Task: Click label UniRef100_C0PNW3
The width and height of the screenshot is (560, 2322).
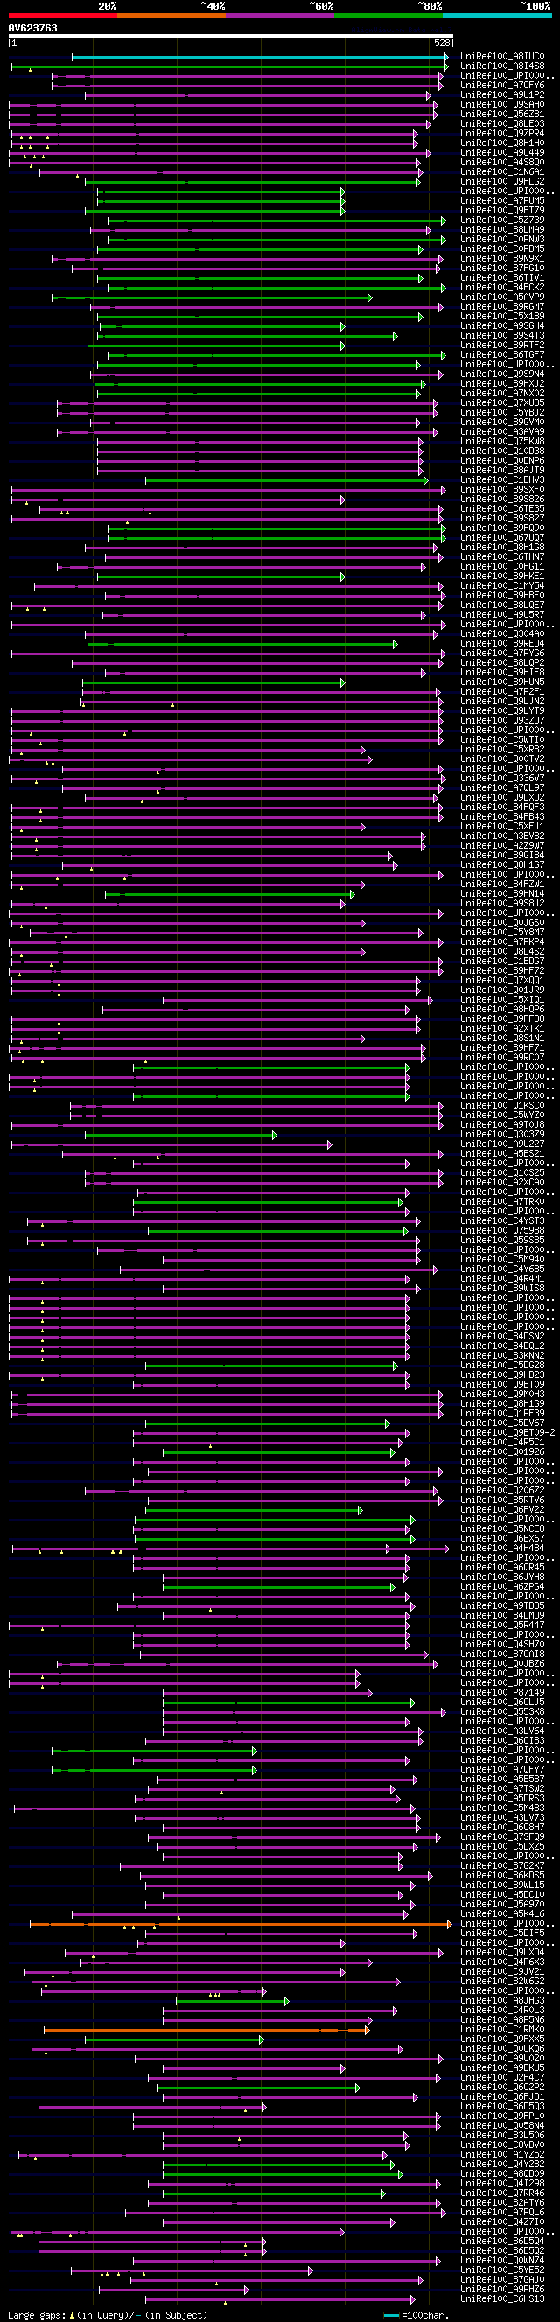Action: [502, 239]
